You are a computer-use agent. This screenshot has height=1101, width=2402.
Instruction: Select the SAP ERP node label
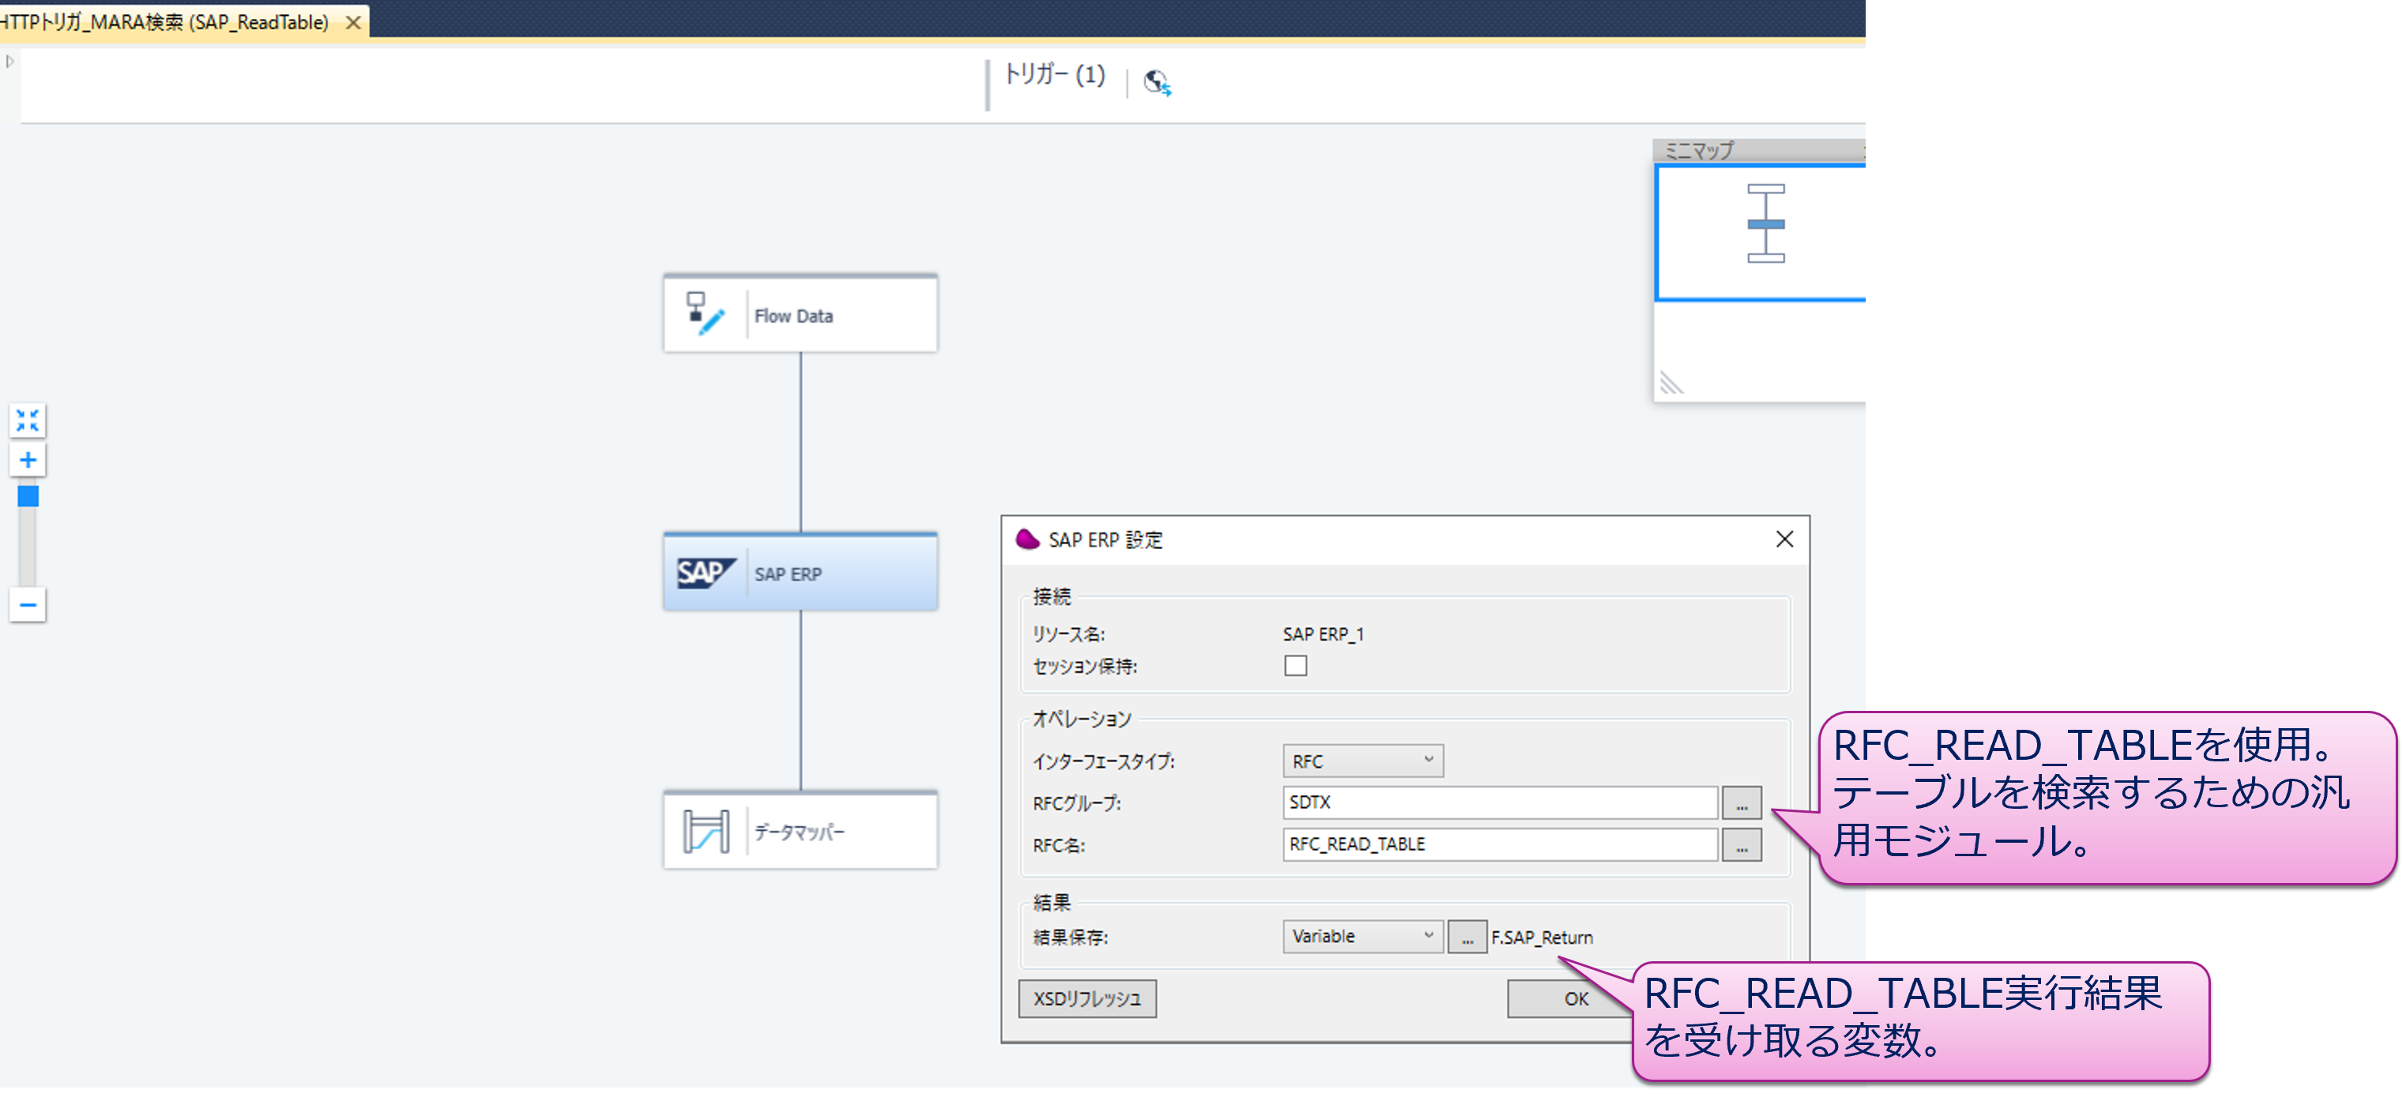pos(788,574)
